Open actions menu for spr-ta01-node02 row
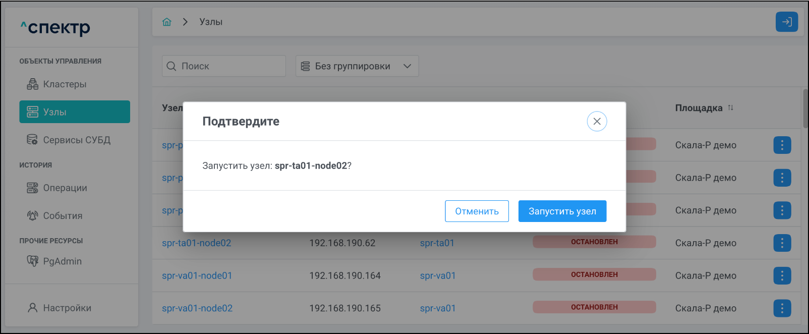Screen dimensions: 809x334 pos(782,243)
